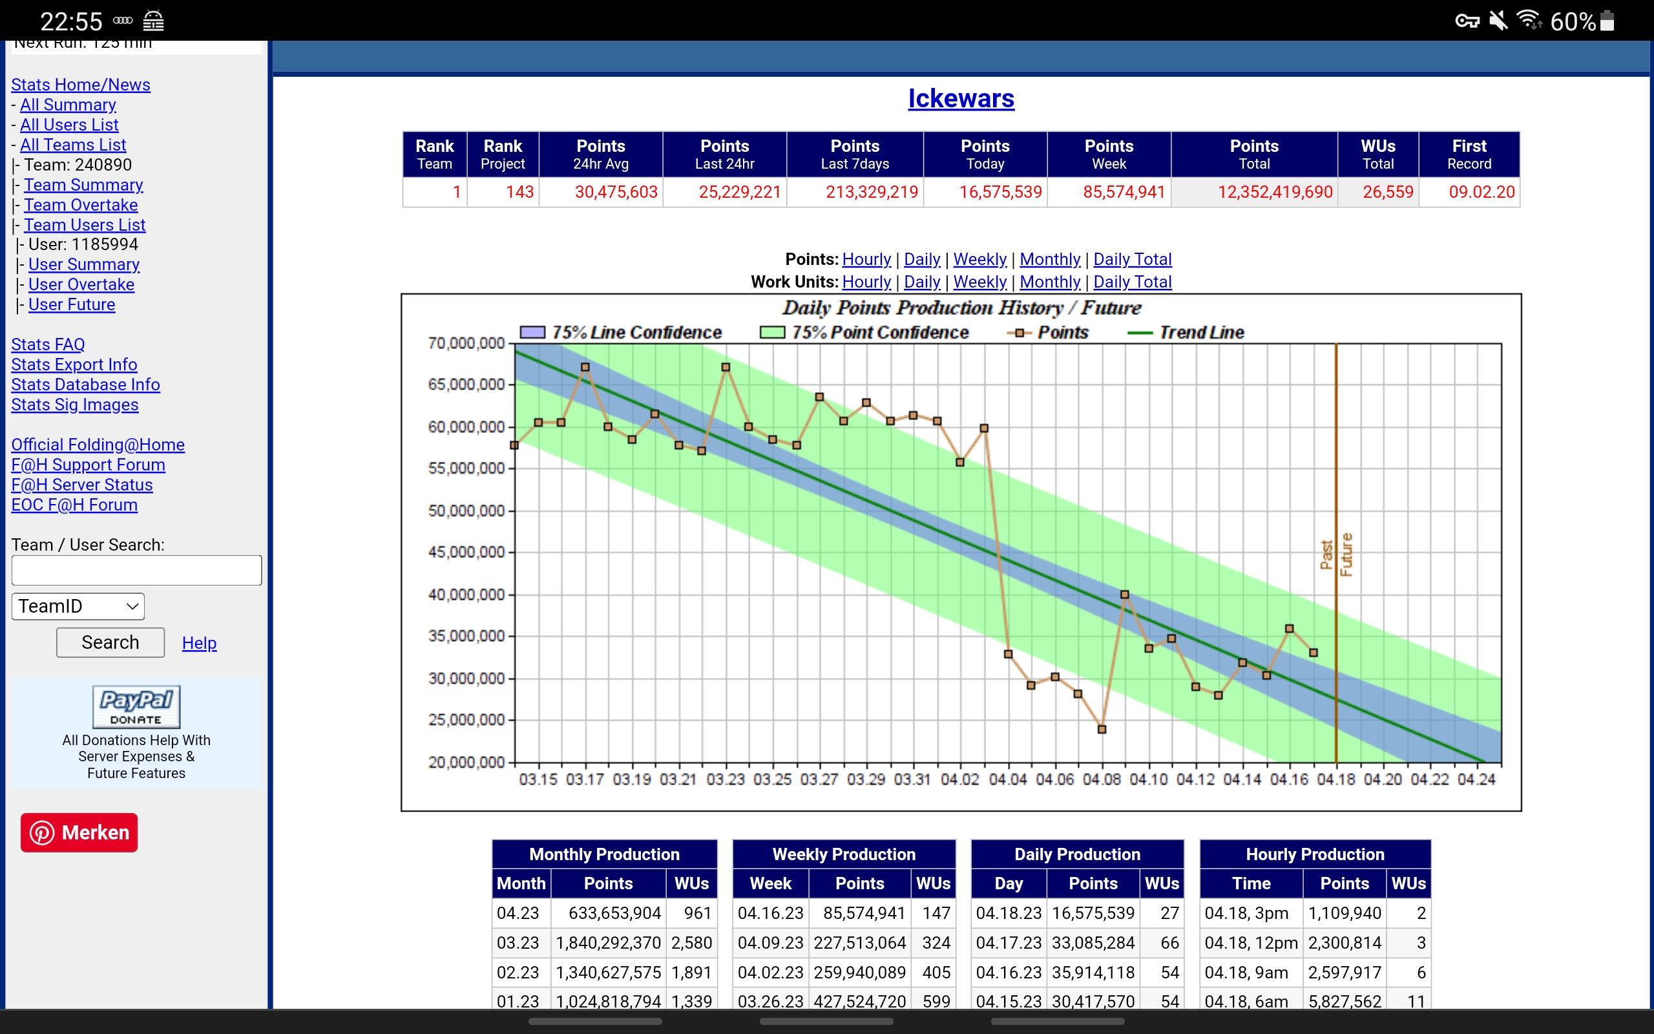Open the Stats FAQ link
Image resolution: width=1654 pixels, height=1034 pixels.
click(x=48, y=344)
